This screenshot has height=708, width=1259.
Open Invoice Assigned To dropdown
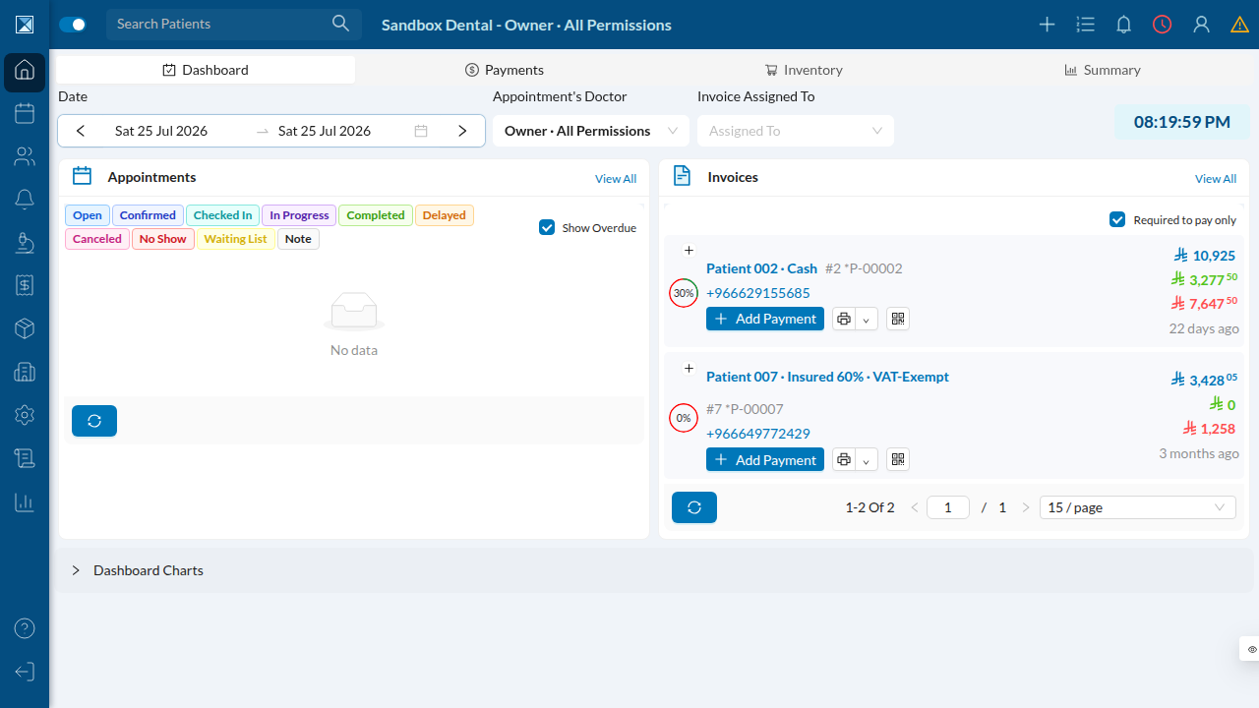[x=796, y=131]
